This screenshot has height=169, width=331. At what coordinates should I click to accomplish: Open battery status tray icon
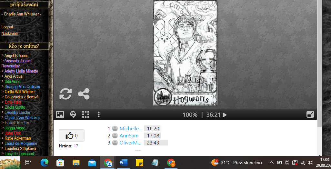pos(279,163)
